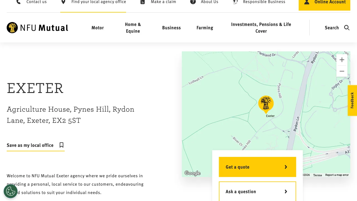This screenshot has width=357, height=201.
Task: Click the Report a map error link
Action: [337, 175]
